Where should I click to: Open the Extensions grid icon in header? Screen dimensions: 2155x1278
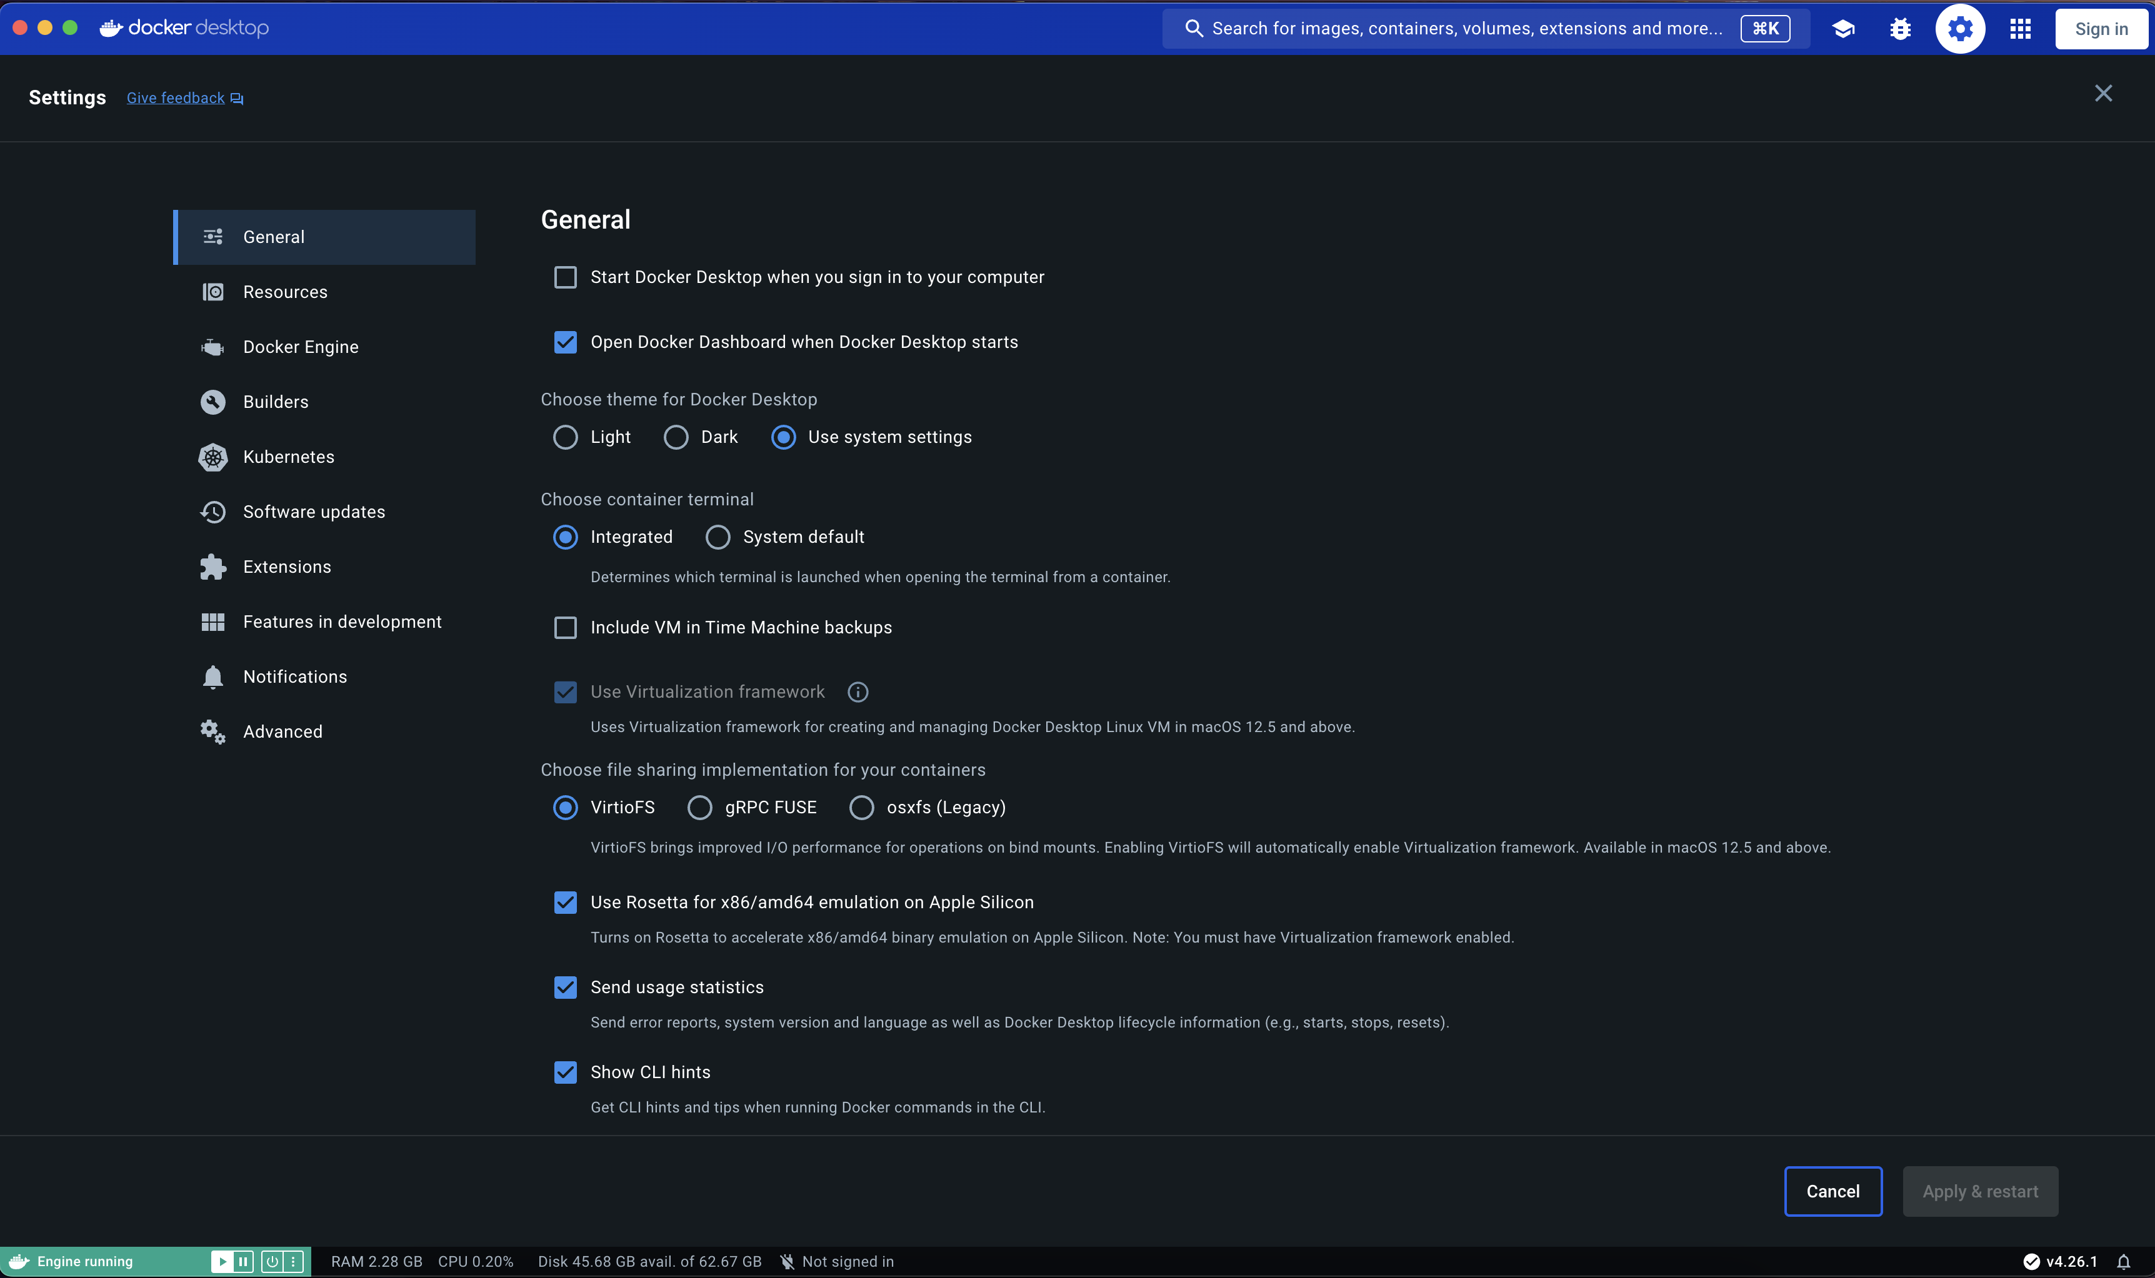[2021, 28]
